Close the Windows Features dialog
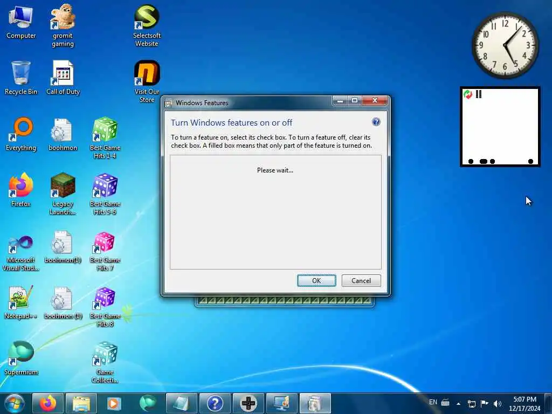 click(375, 101)
